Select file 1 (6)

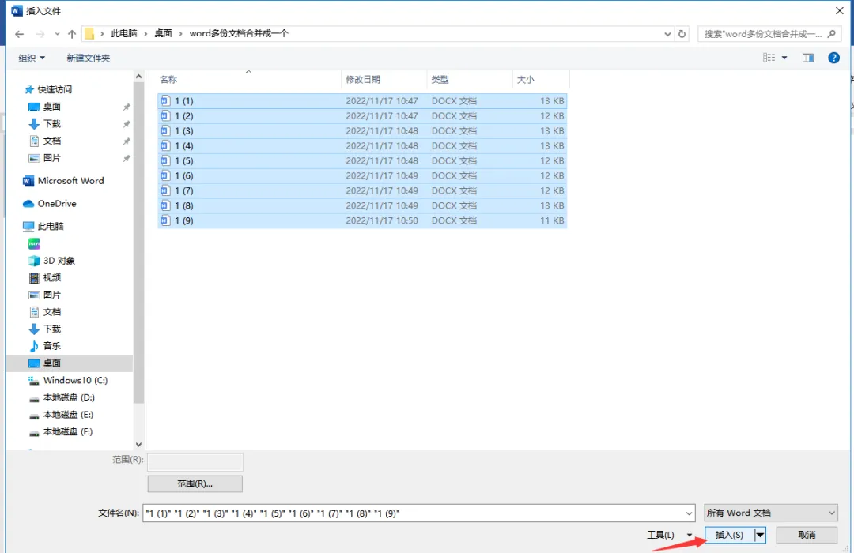362,176
